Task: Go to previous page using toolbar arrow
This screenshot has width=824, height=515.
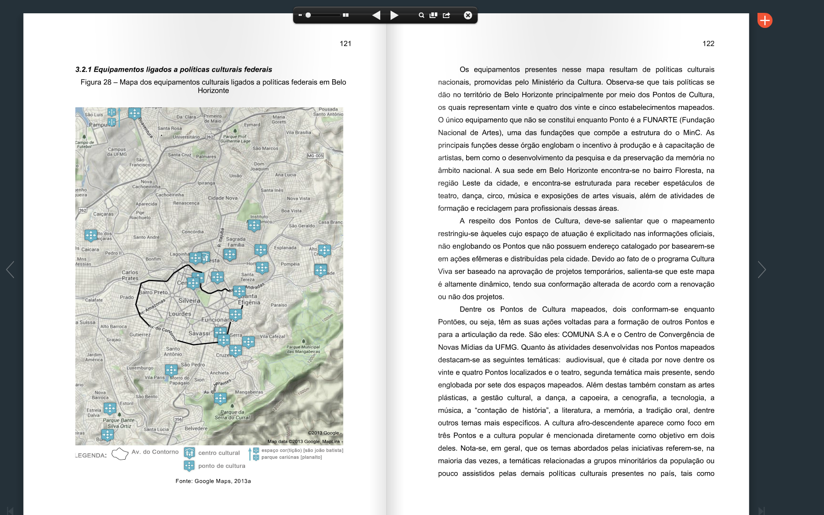Action: pyautogui.click(x=376, y=15)
